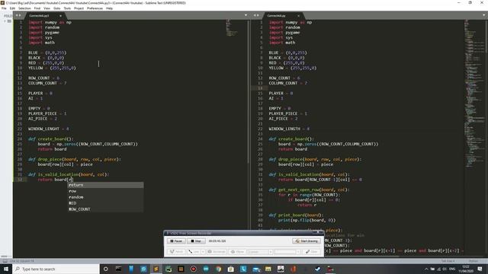Click left pane tab scroll arrows
Viewport: 488px width, 274px height.
click(x=18, y=15)
